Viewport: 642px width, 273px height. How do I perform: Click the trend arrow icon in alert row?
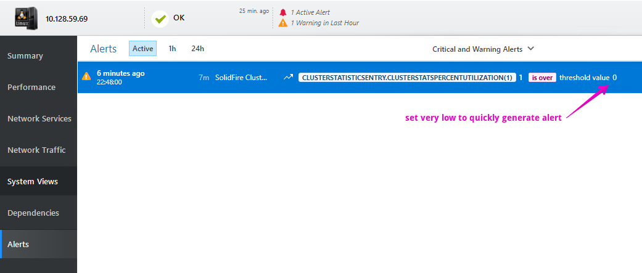(288, 78)
